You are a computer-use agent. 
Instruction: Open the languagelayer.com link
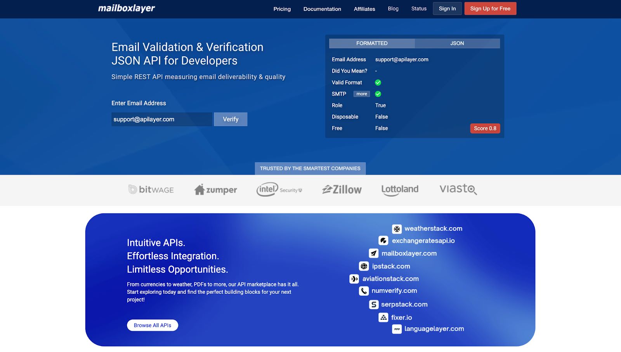tap(434, 329)
